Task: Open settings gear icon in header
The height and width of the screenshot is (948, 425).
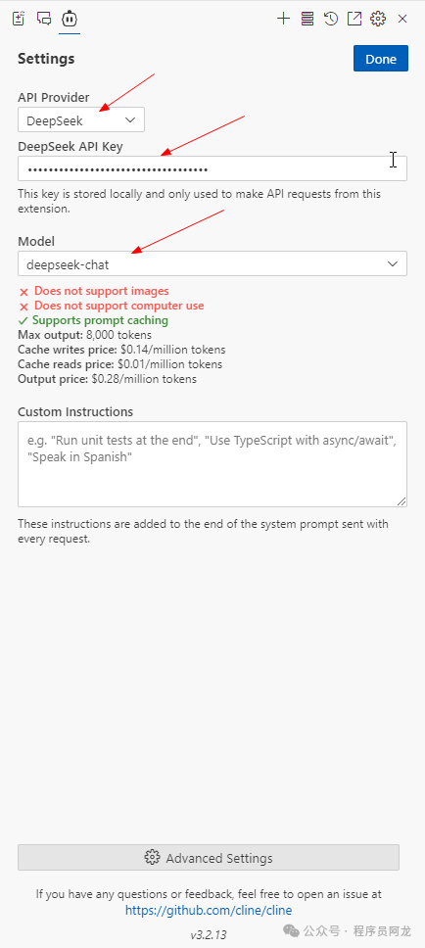Action: tap(378, 19)
